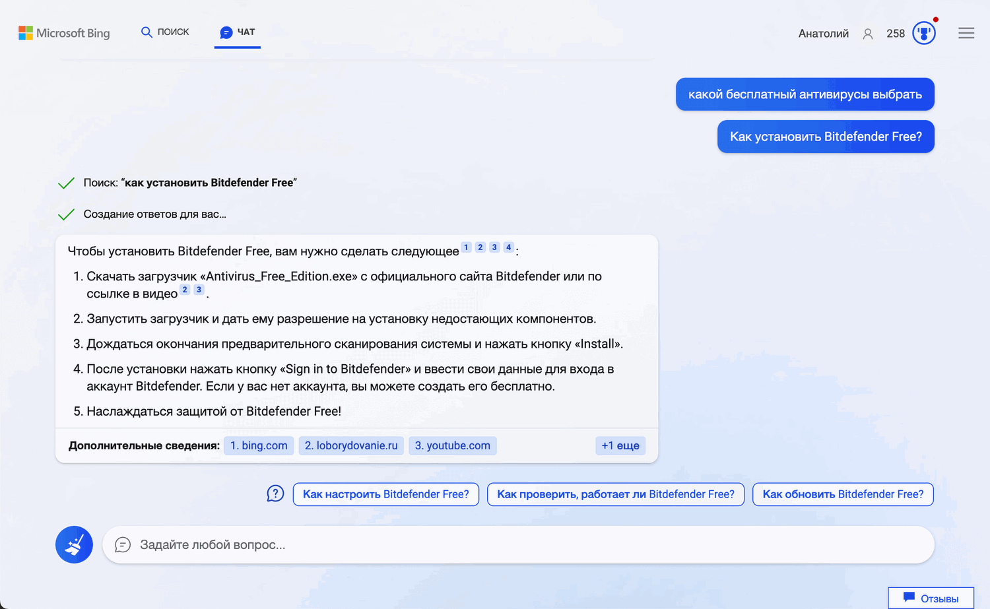Click 'Создание ответов для вас...' status text
The width and height of the screenshot is (990, 609).
point(154,214)
